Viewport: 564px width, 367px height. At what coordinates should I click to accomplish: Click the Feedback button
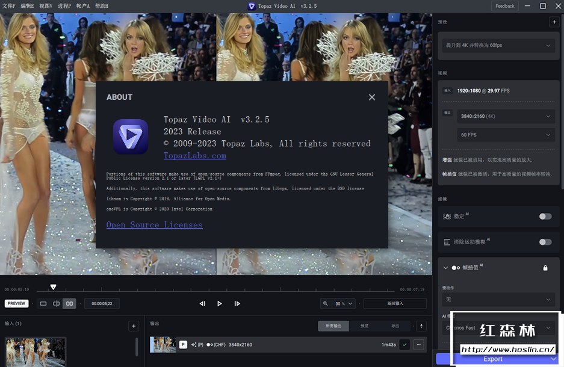coord(504,6)
